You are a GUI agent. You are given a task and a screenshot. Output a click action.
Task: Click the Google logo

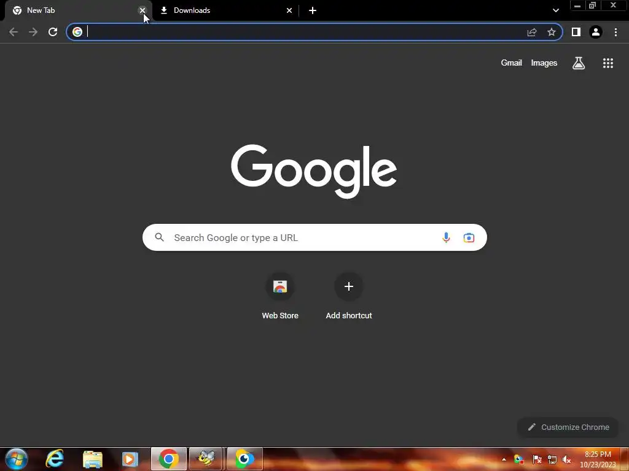[314, 171]
